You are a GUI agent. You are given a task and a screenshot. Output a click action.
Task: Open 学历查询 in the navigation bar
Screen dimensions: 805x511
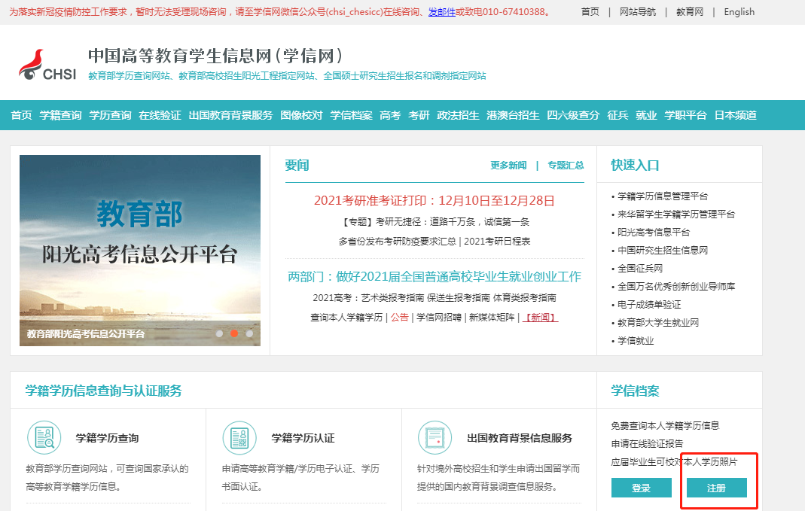pyautogui.click(x=111, y=115)
